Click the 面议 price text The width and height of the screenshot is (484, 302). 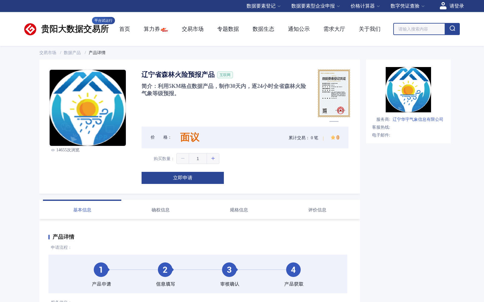click(x=190, y=137)
